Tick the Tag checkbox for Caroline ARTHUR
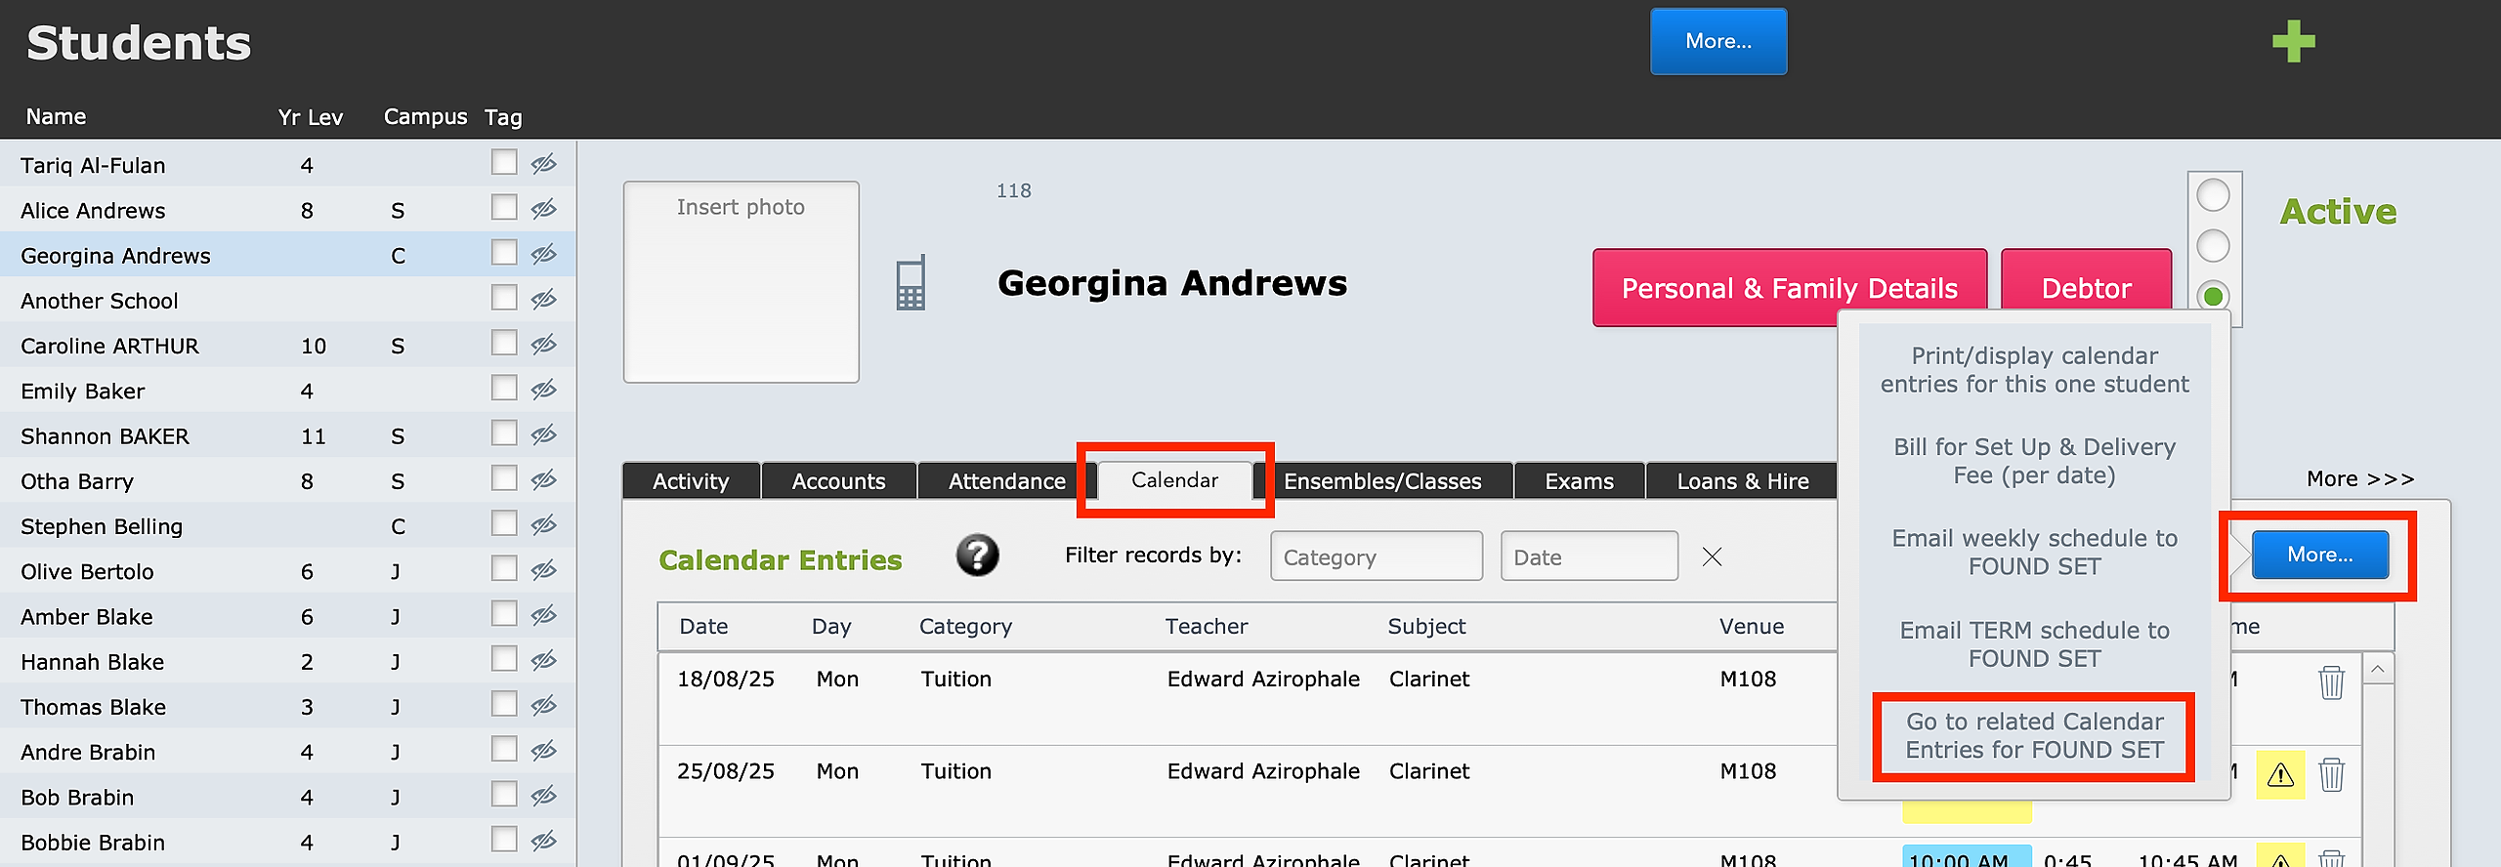 point(504,343)
